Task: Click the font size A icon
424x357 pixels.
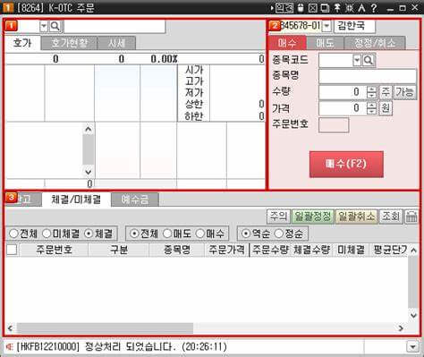Action: coord(361,8)
